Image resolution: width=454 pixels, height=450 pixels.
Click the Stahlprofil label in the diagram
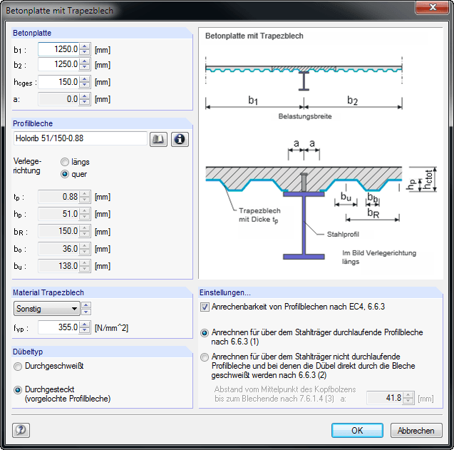coord(343,235)
